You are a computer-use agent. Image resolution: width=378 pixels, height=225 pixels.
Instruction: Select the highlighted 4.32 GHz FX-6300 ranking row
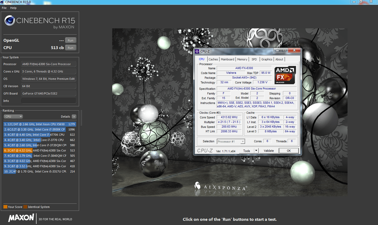click(x=40, y=150)
